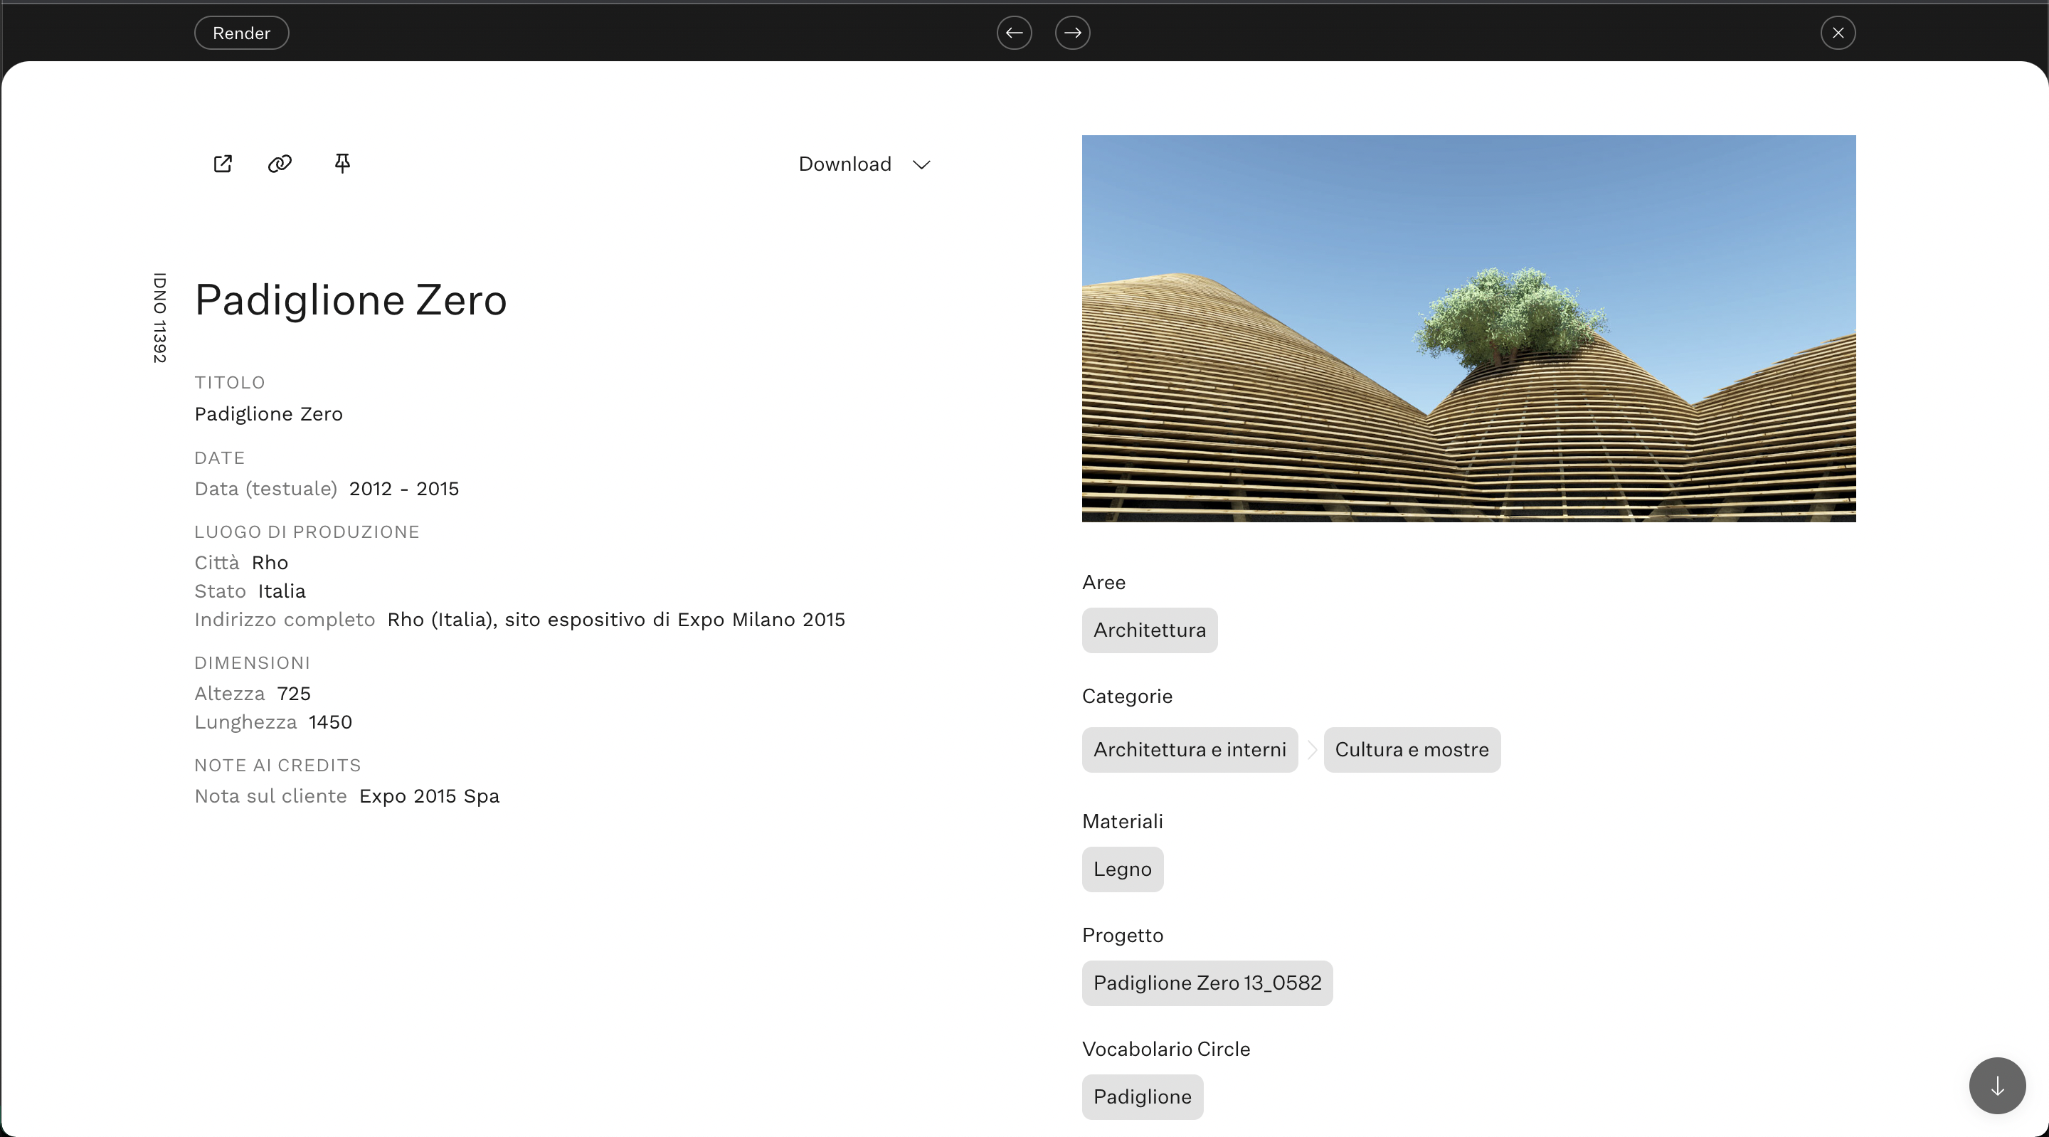This screenshot has width=2049, height=1137.
Task: Open Architettura e interni category
Action: click(x=1189, y=749)
